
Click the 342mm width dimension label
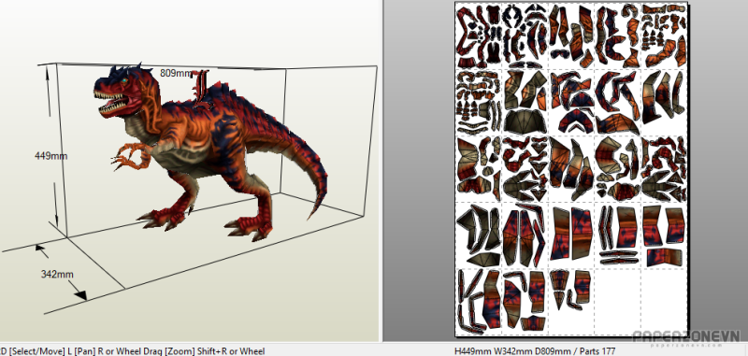(57, 275)
